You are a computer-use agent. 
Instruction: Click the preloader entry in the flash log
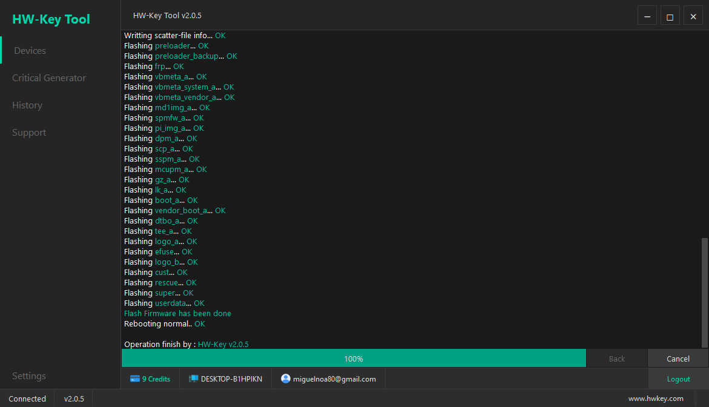click(173, 45)
